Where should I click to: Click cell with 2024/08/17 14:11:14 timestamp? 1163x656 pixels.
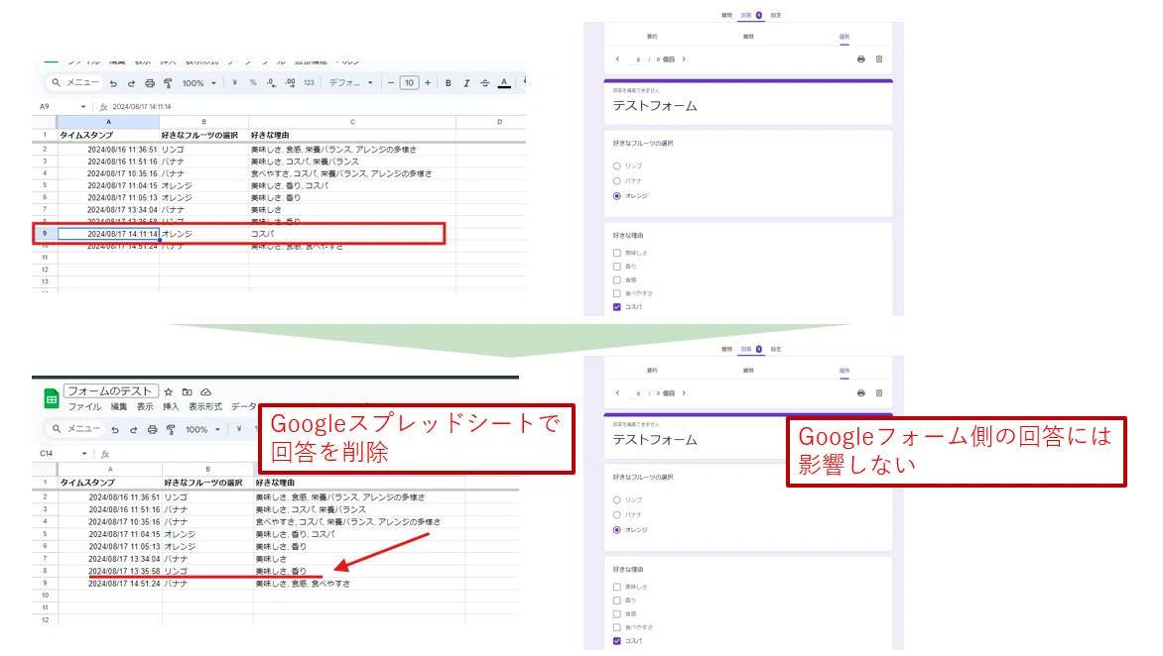tap(108, 234)
